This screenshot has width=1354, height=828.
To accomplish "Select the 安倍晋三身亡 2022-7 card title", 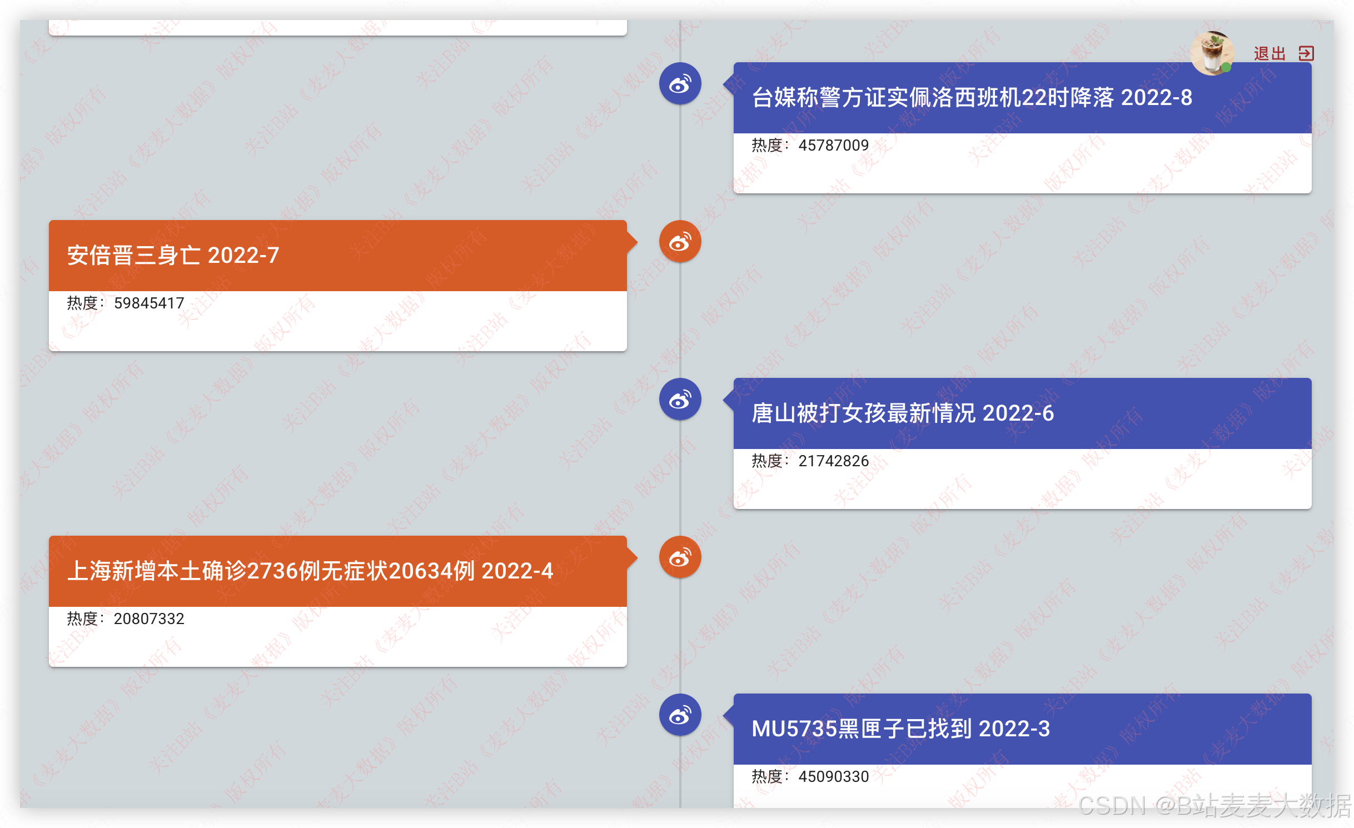I will coord(173,256).
